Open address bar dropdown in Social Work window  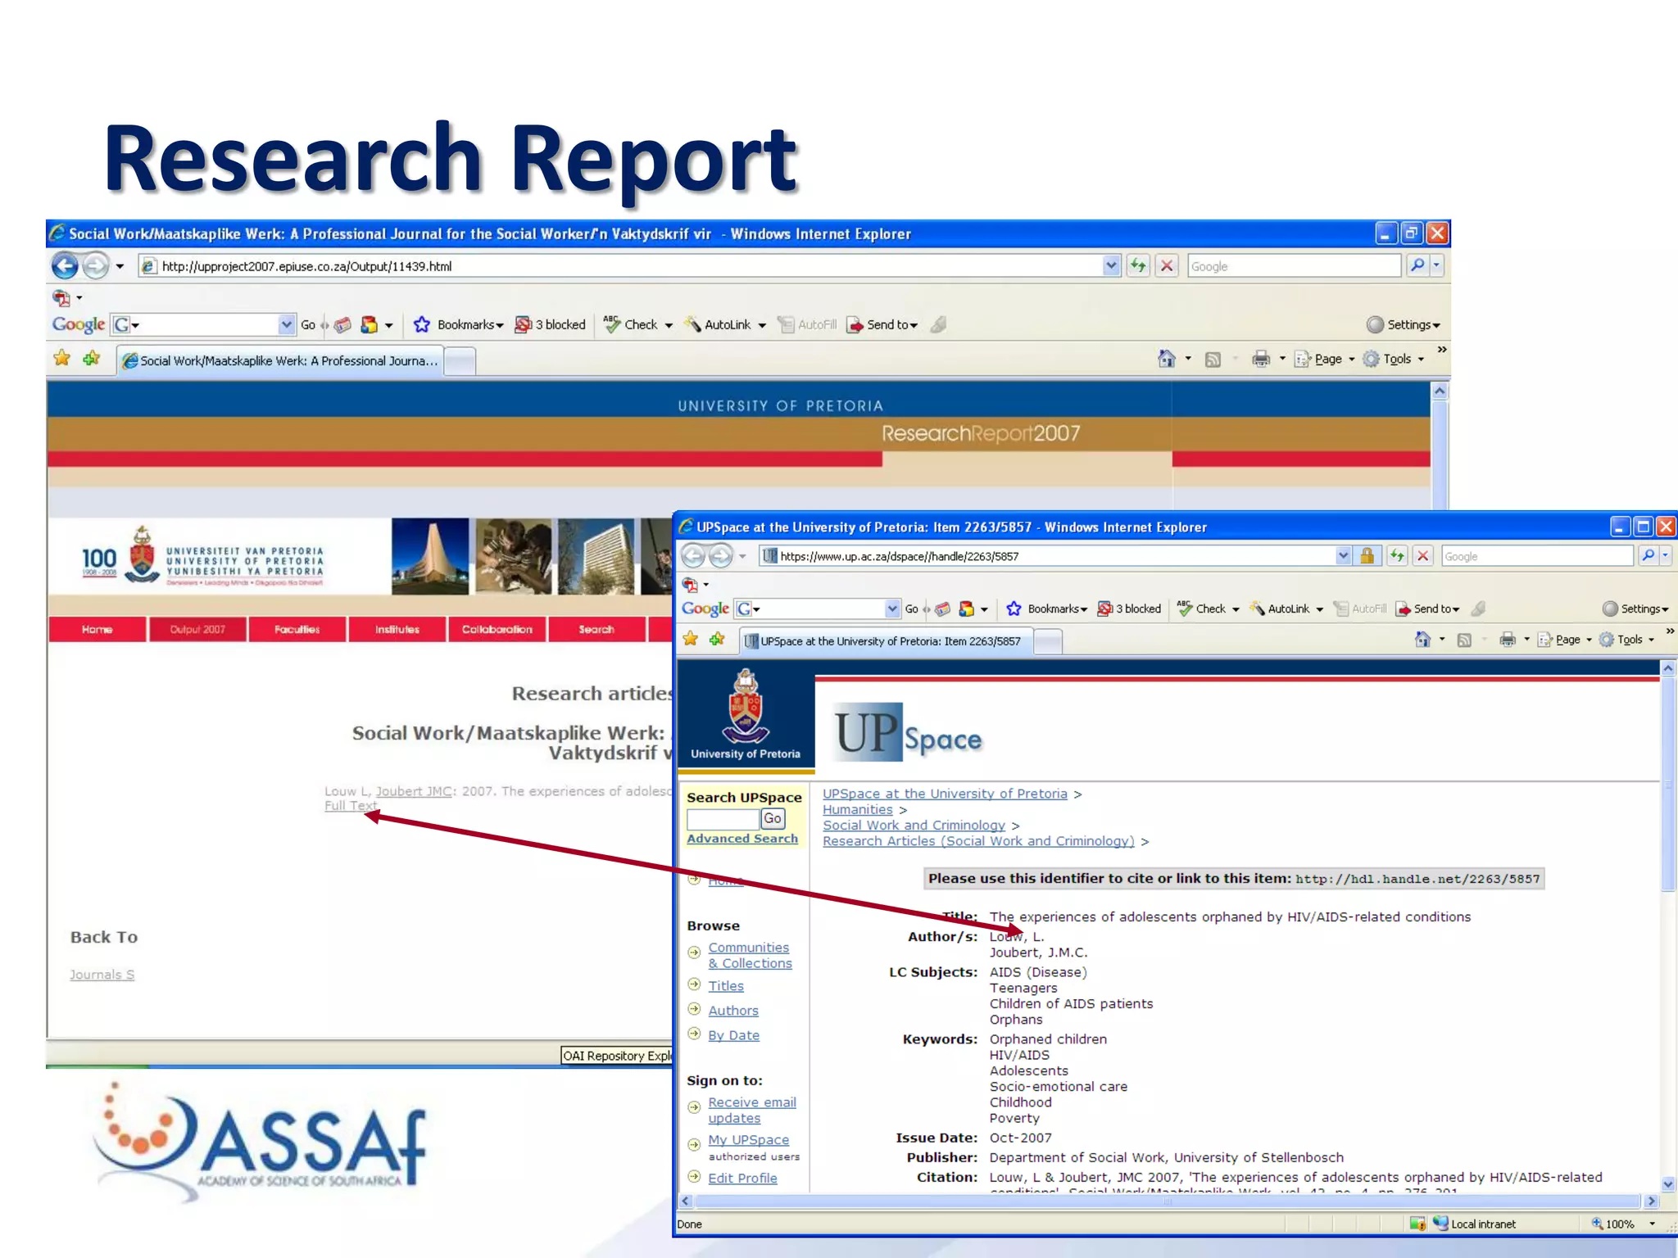click(1111, 265)
